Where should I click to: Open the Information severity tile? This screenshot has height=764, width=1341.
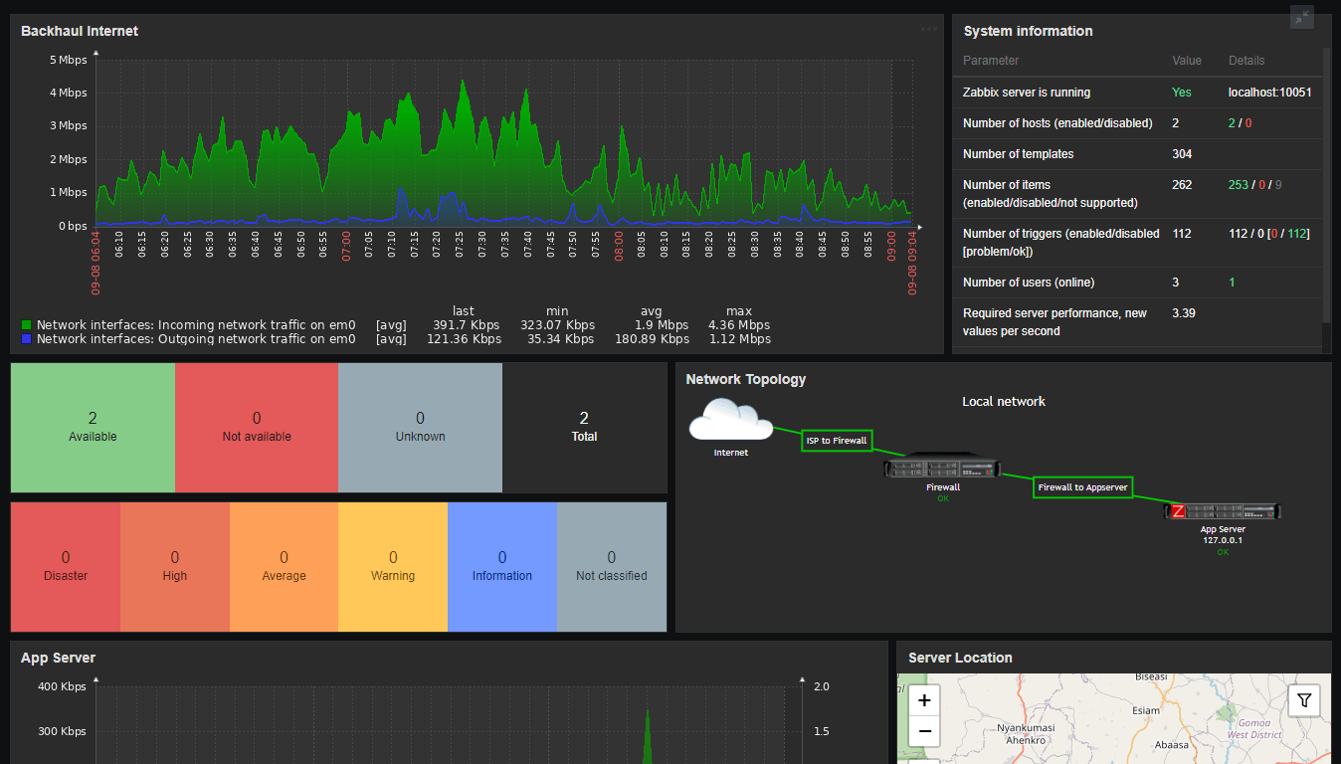tap(502, 566)
